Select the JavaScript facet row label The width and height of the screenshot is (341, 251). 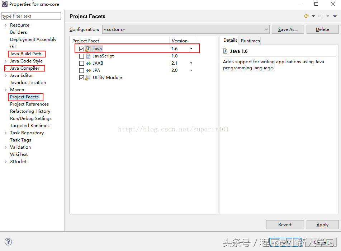[x=103, y=56]
